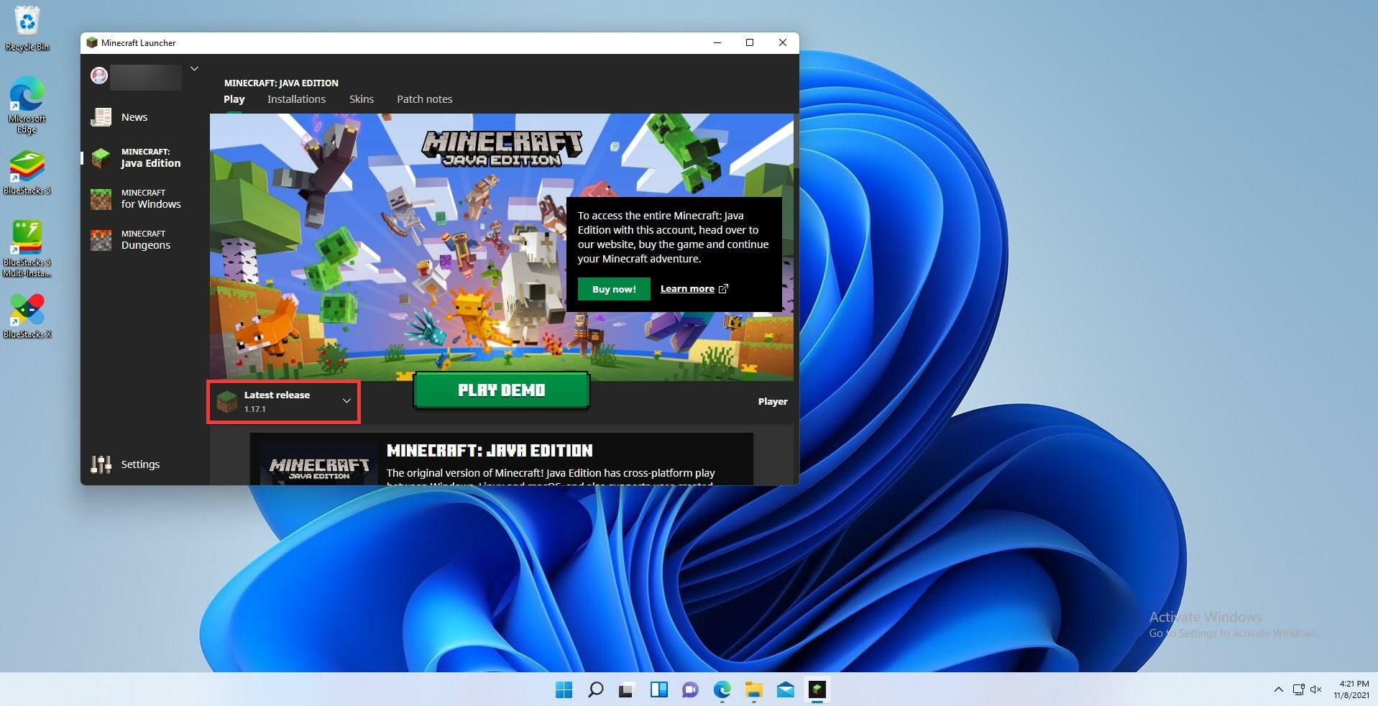Minimize the Minecraft Launcher window
The image size is (1378, 706).
[717, 42]
